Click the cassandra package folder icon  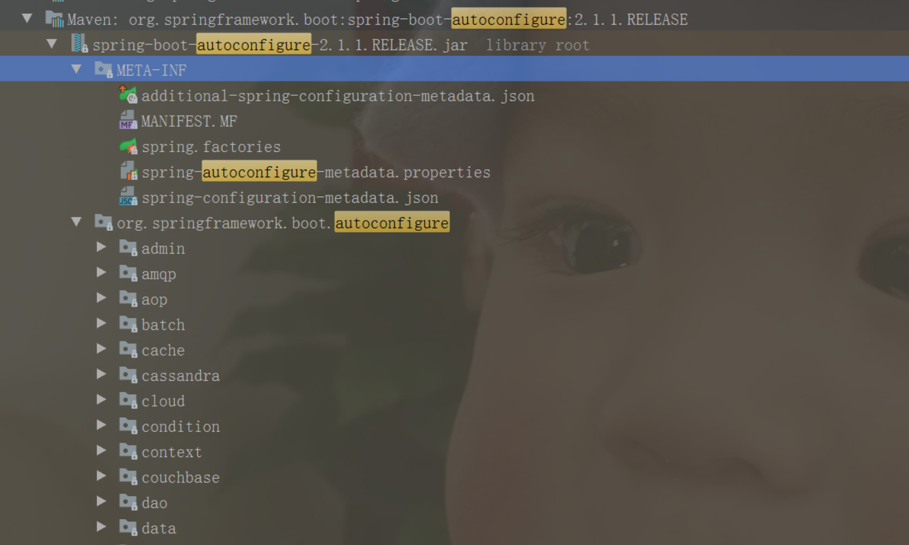(128, 375)
